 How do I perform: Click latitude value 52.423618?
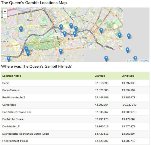[102, 134]
